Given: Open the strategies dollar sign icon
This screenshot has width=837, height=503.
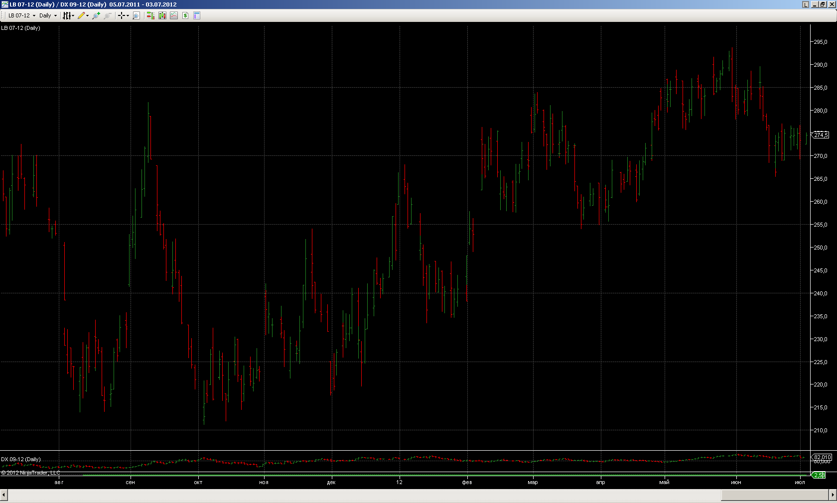Looking at the screenshot, I should 185,15.
